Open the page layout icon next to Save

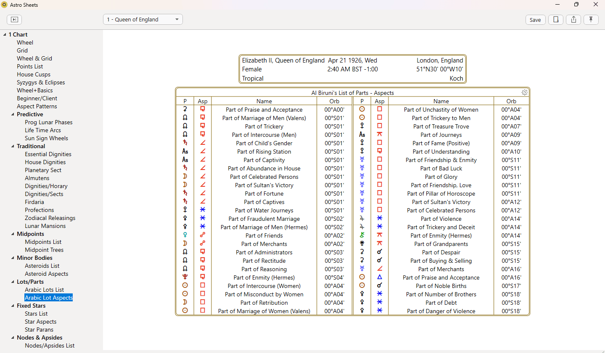[556, 20]
